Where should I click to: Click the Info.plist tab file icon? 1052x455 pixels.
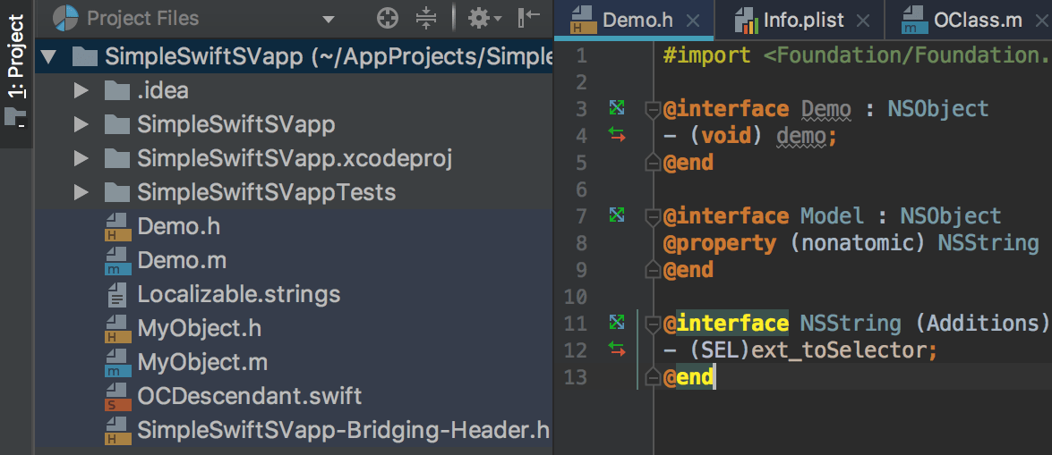(x=746, y=20)
